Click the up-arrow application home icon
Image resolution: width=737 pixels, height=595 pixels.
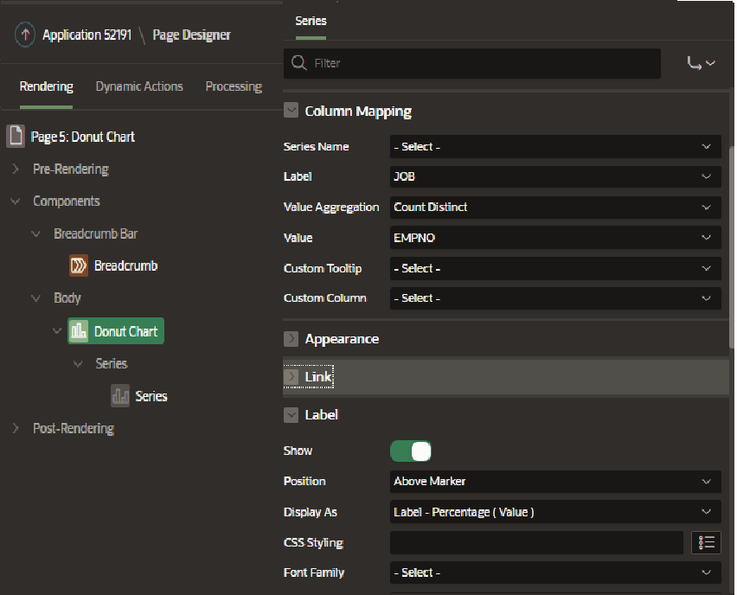pos(25,35)
